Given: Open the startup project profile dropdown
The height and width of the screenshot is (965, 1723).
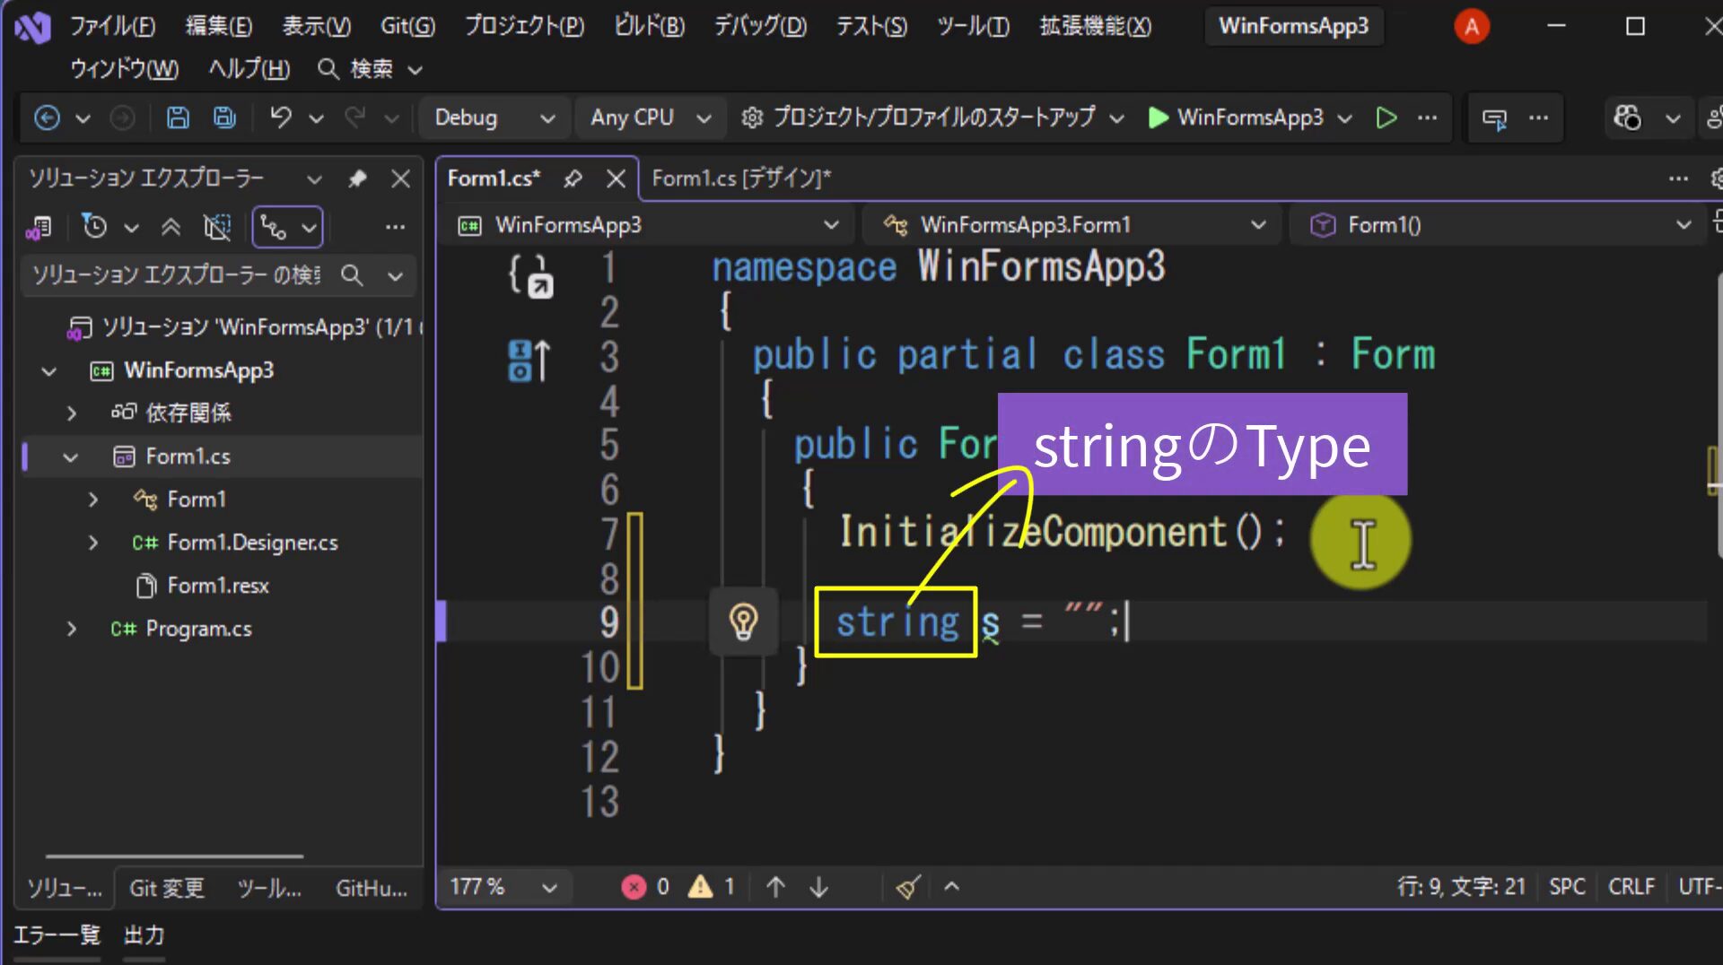Looking at the screenshot, I should pyautogui.click(x=932, y=117).
